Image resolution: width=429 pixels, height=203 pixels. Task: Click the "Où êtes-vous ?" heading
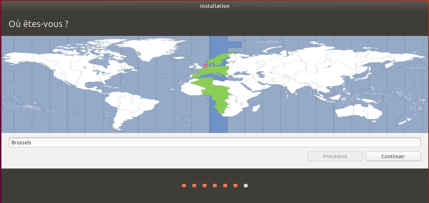coord(38,25)
